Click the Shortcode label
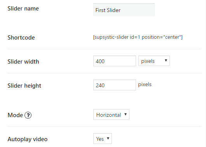Image resolution: width=206 pixels, height=147 pixels. pyautogui.click(x=21, y=38)
